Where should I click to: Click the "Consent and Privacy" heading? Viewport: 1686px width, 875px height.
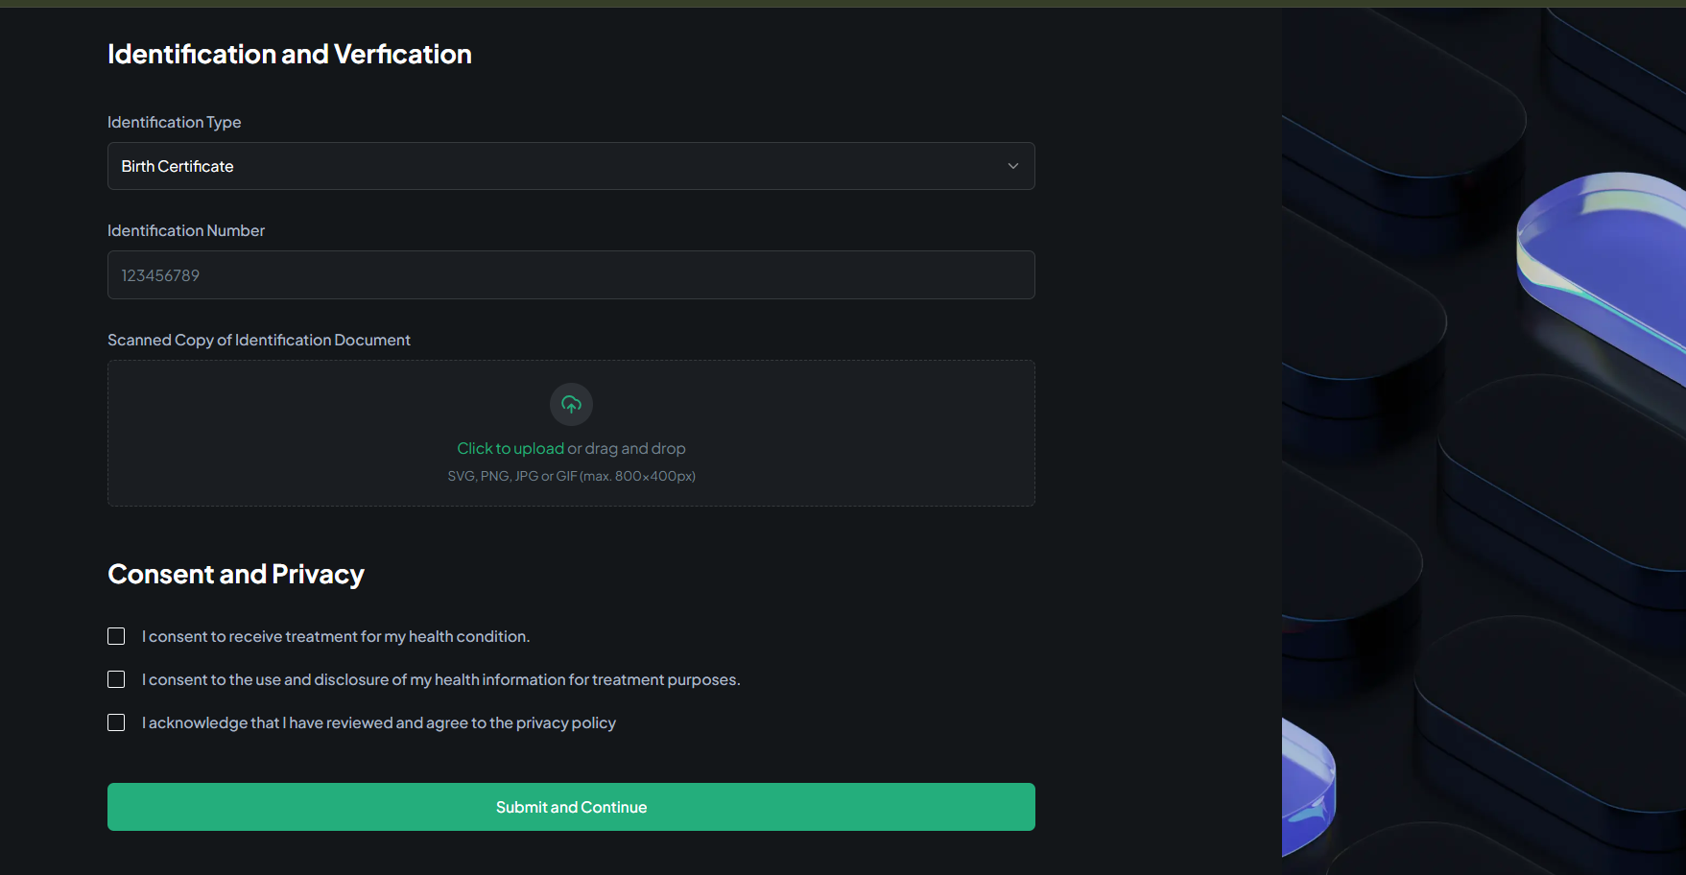236,574
